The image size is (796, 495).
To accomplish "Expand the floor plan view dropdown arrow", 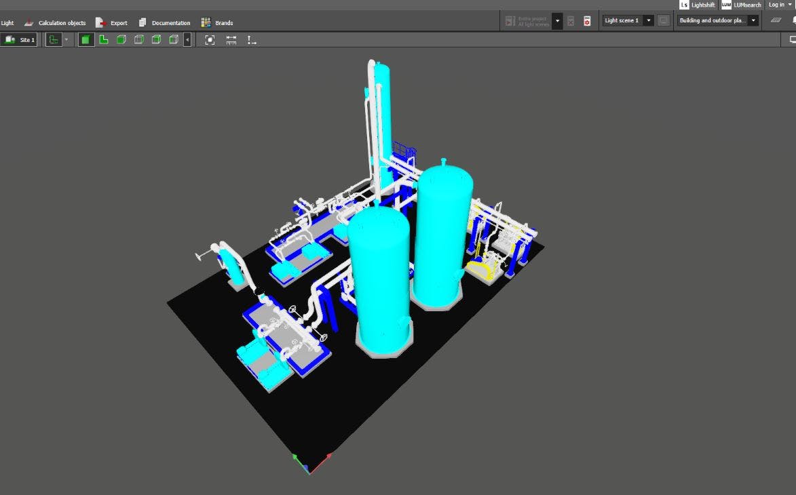I will [66, 40].
